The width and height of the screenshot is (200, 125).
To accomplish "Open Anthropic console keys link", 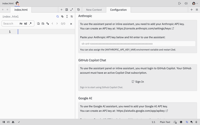I will [145, 29].
